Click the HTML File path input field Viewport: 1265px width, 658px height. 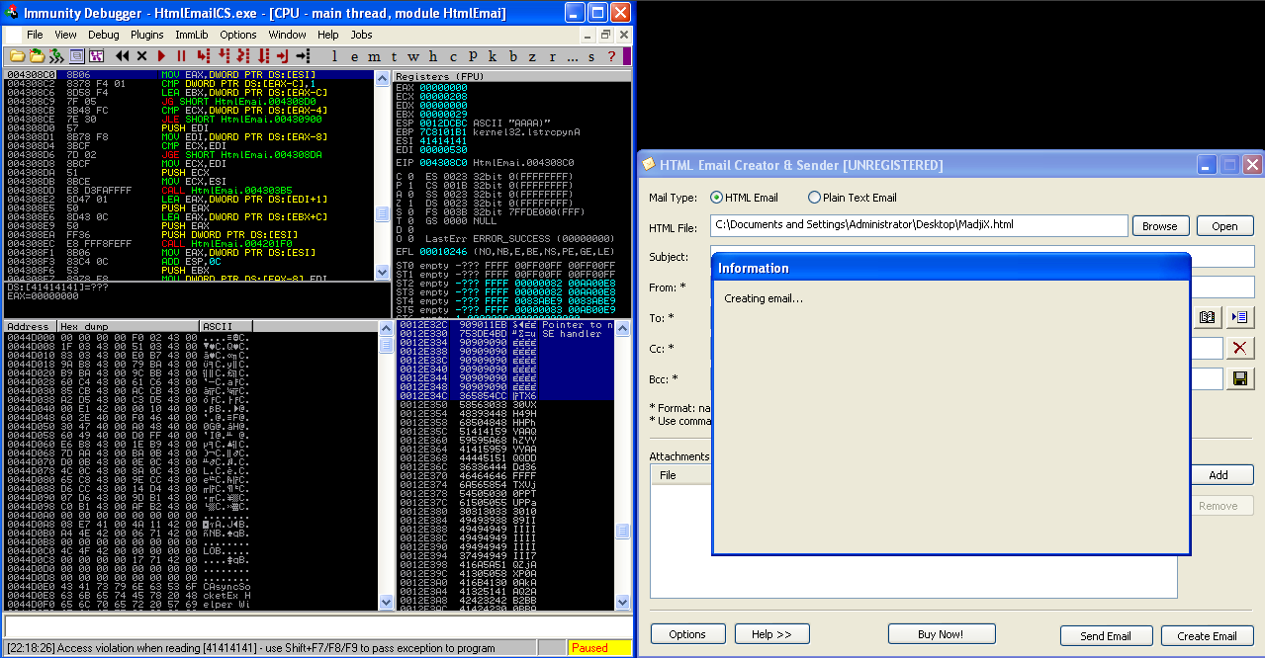point(919,225)
